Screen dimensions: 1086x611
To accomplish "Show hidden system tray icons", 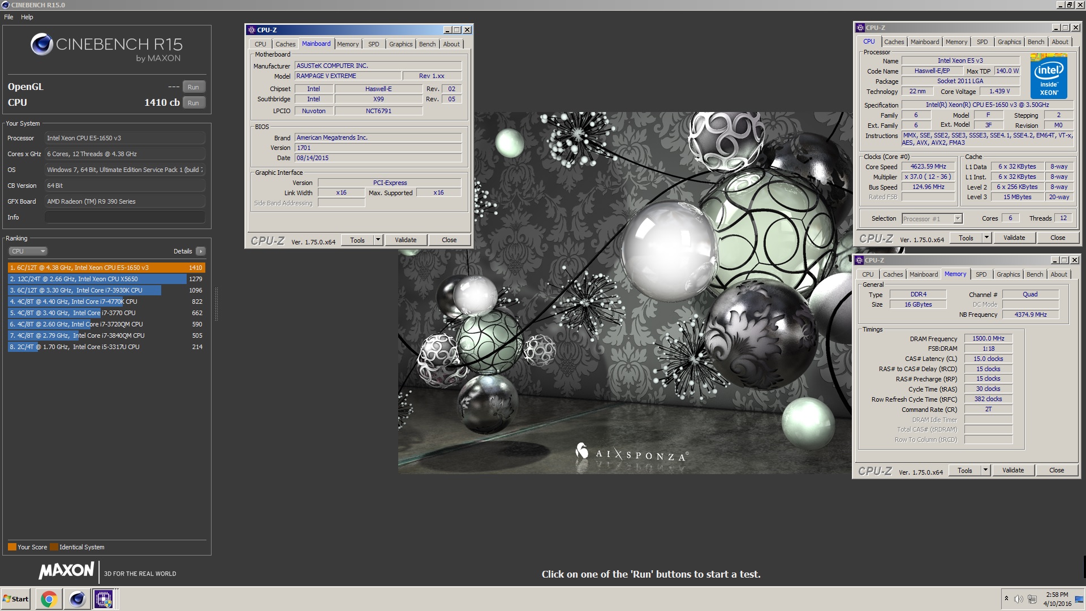I will [1006, 599].
